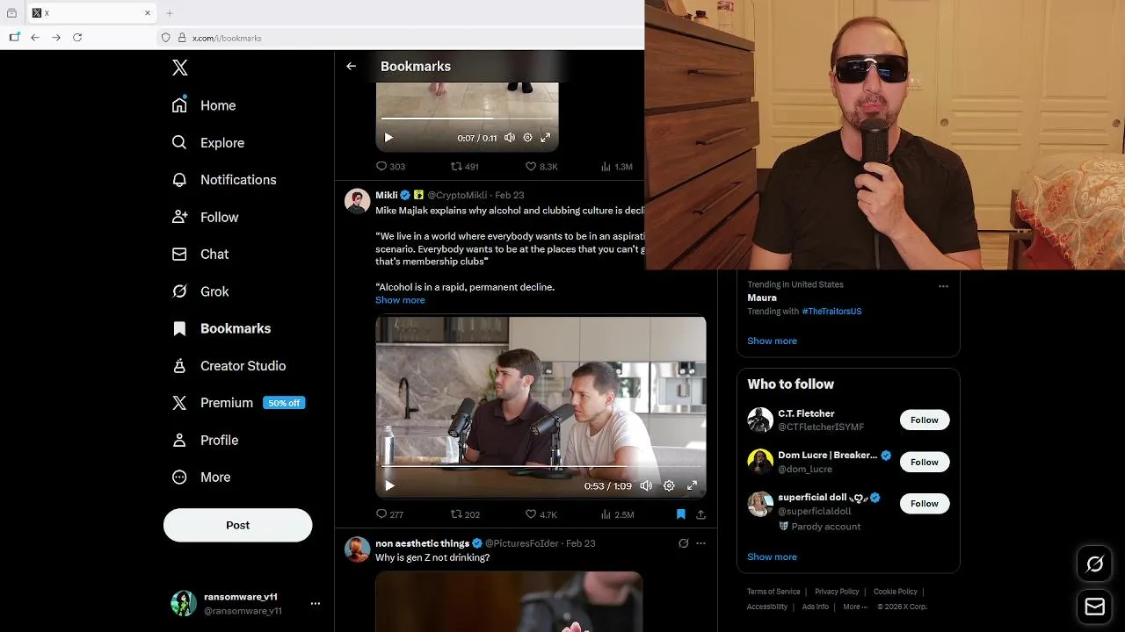Open Creator Studio
The width and height of the screenshot is (1125, 632).
(229, 365)
